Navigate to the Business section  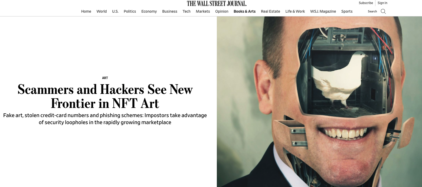point(170,11)
